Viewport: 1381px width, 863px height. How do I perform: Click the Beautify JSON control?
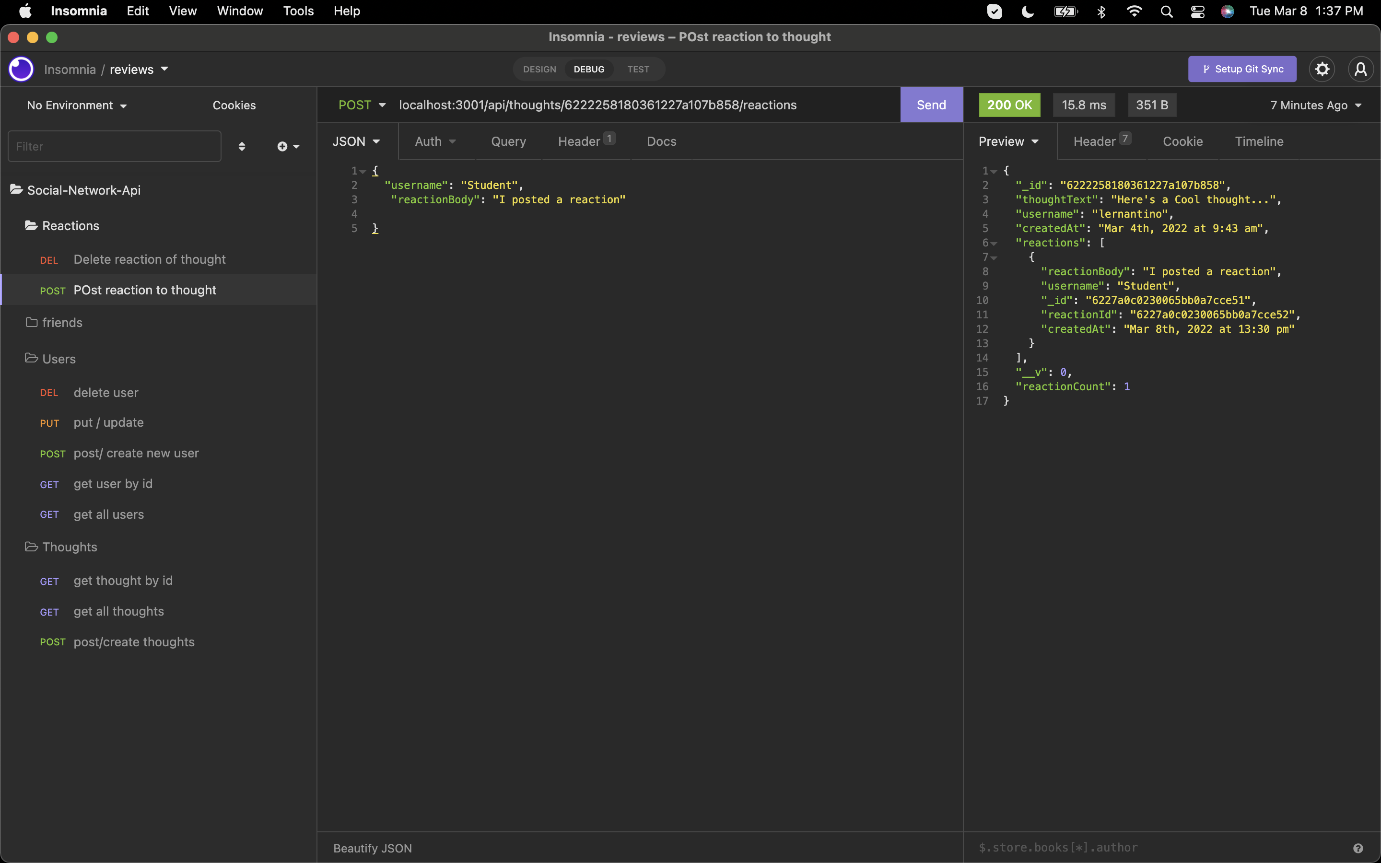[x=373, y=848]
